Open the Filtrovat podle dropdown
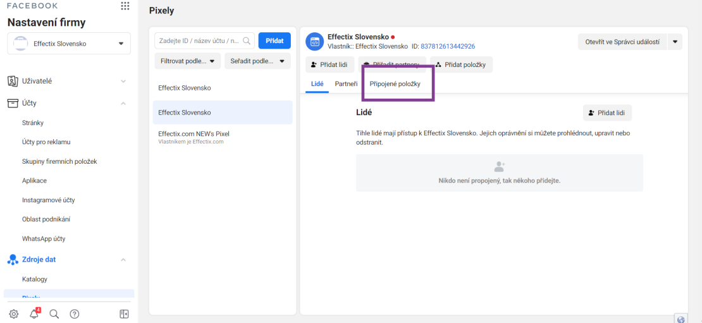 pyautogui.click(x=188, y=61)
